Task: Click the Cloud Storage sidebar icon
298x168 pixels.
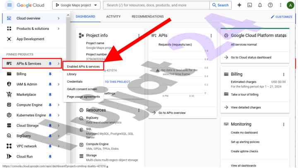Action: coord(9,125)
